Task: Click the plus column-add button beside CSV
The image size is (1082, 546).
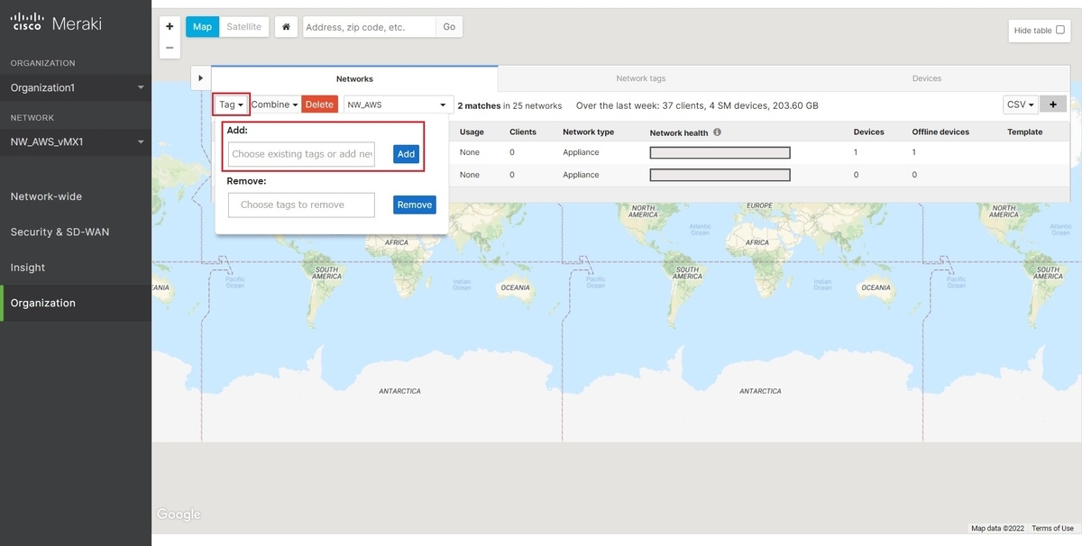Action: pyautogui.click(x=1053, y=105)
